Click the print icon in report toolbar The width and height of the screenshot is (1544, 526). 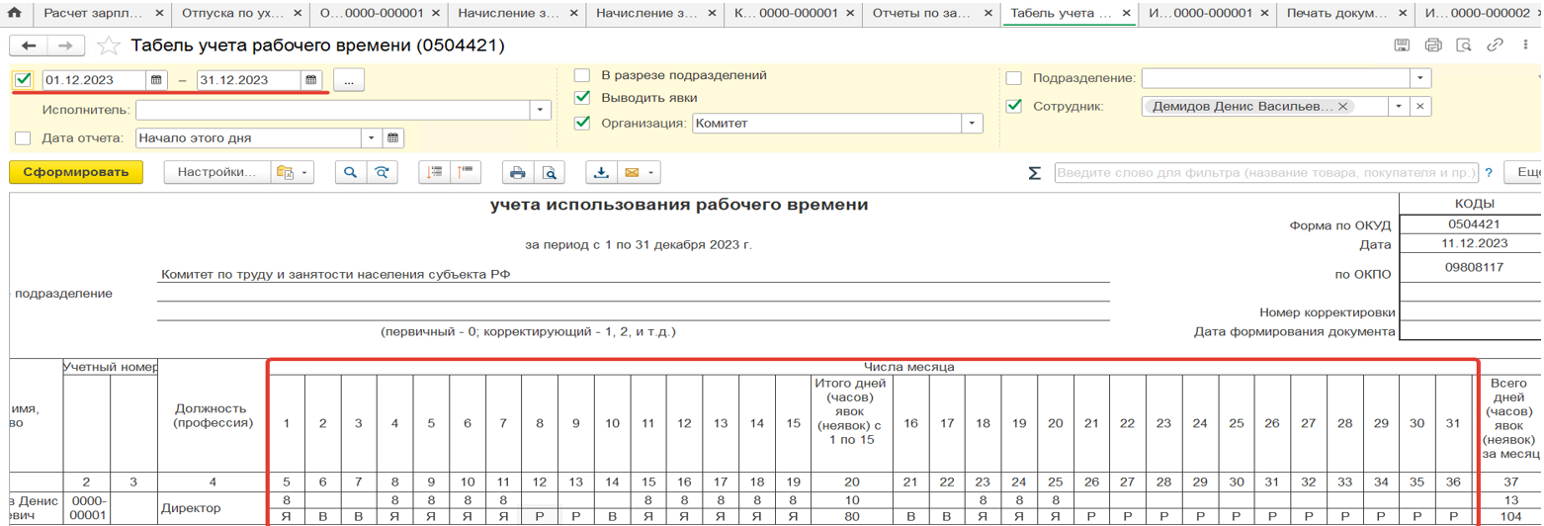click(x=516, y=173)
